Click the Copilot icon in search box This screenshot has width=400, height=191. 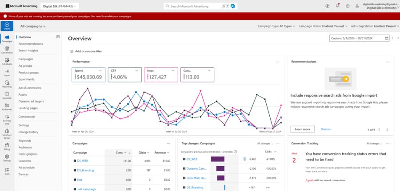(232, 6)
